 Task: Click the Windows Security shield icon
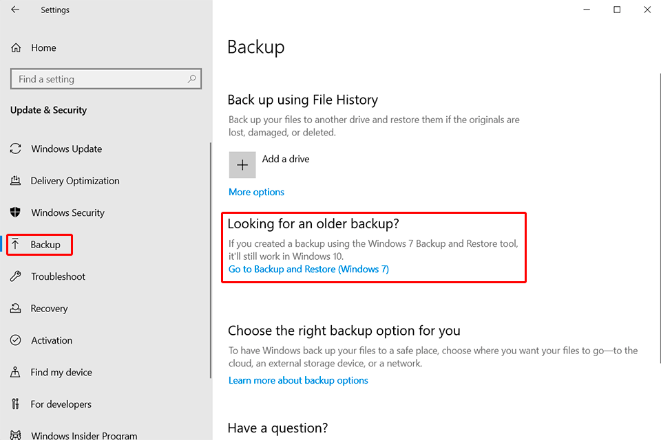point(15,212)
